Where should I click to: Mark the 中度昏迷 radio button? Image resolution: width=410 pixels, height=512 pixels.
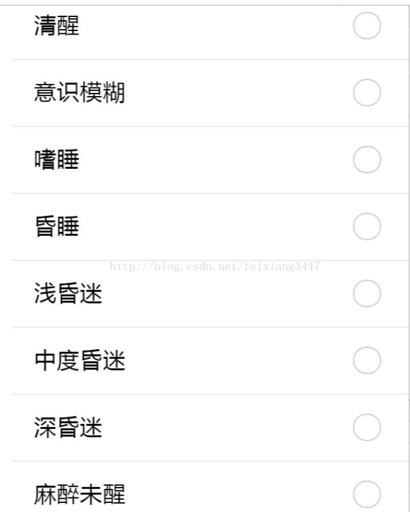pos(366,361)
